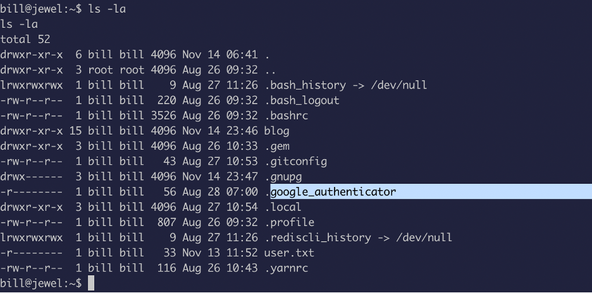This screenshot has height=293, width=592.
Task: Click the .profile filename
Action: coord(289,222)
